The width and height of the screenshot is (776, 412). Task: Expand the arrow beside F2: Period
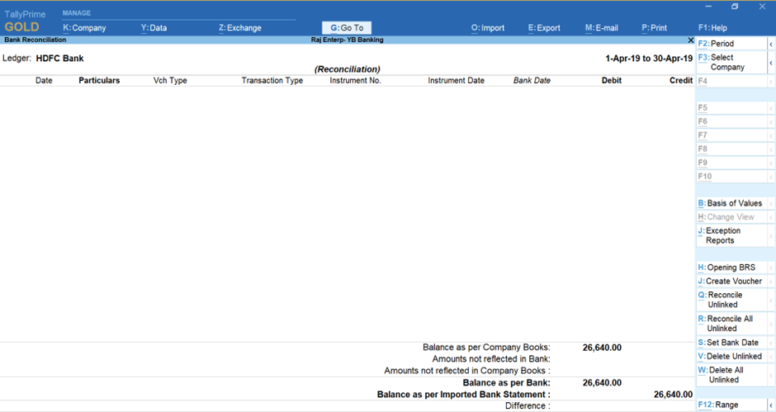pos(771,44)
